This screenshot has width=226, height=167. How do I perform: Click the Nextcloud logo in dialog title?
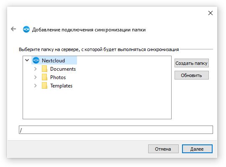(26, 29)
